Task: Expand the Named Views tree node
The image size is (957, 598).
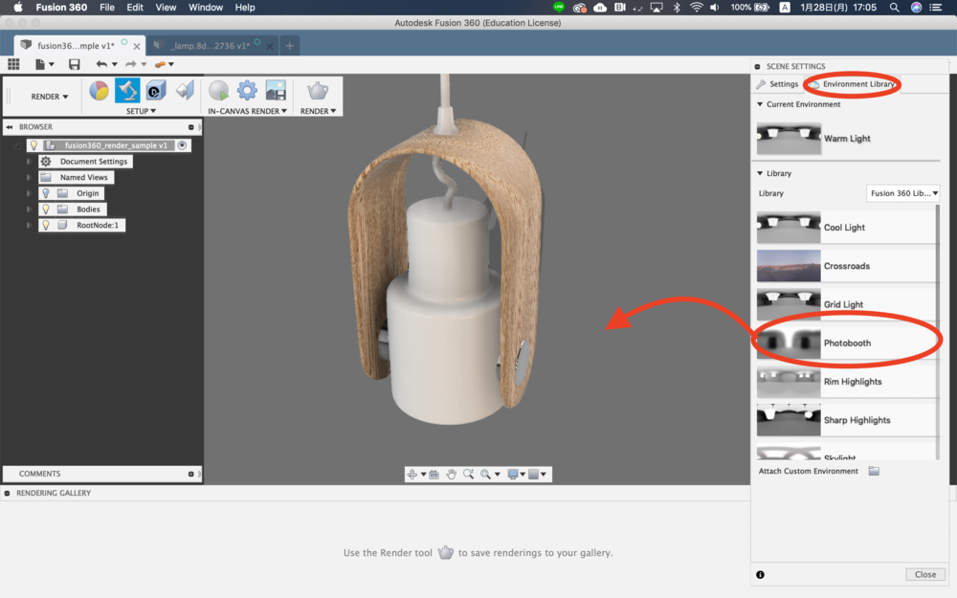Action: tap(29, 177)
